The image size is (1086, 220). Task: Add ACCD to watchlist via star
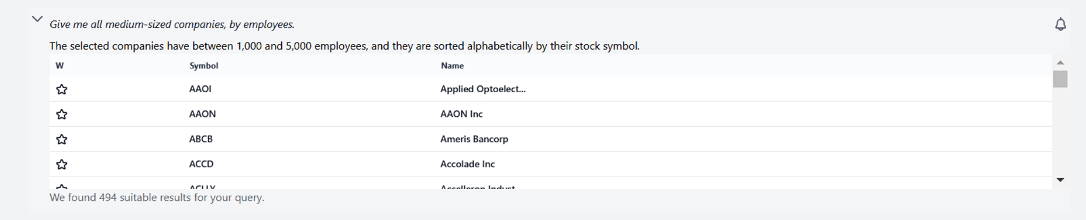click(62, 164)
